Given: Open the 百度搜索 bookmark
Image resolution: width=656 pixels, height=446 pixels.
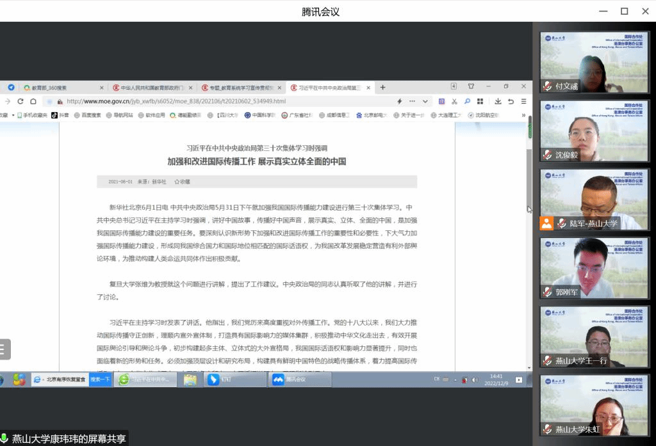Looking at the screenshot, I should pyautogui.click(x=87, y=115).
